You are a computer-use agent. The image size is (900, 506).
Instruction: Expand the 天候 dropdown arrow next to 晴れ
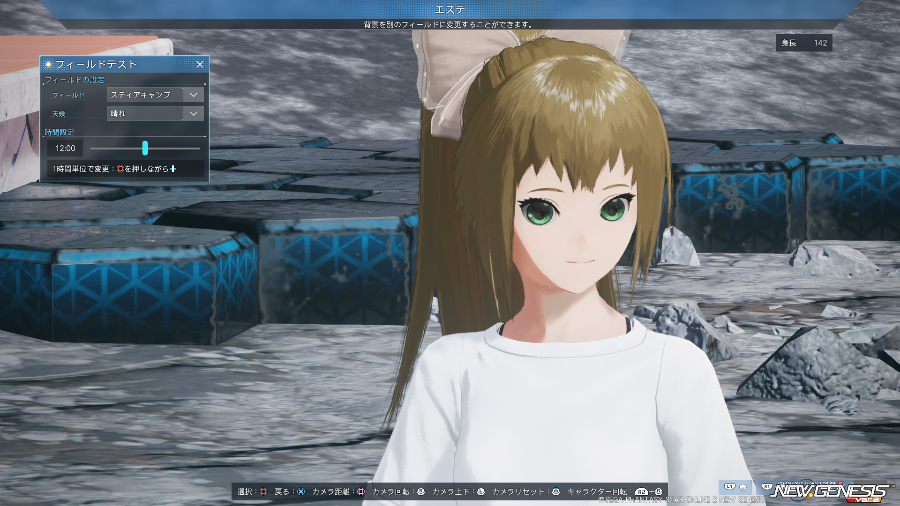point(193,113)
